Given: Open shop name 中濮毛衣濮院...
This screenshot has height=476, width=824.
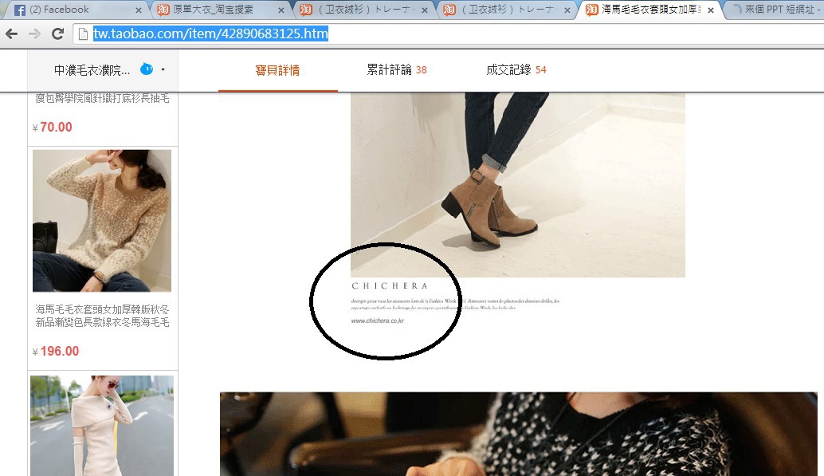Looking at the screenshot, I should pyautogui.click(x=92, y=70).
